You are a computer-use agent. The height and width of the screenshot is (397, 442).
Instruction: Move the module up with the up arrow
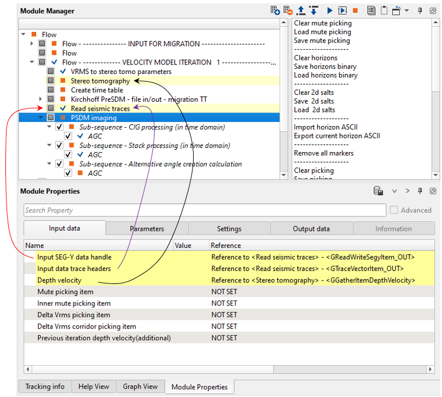[301, 11]
